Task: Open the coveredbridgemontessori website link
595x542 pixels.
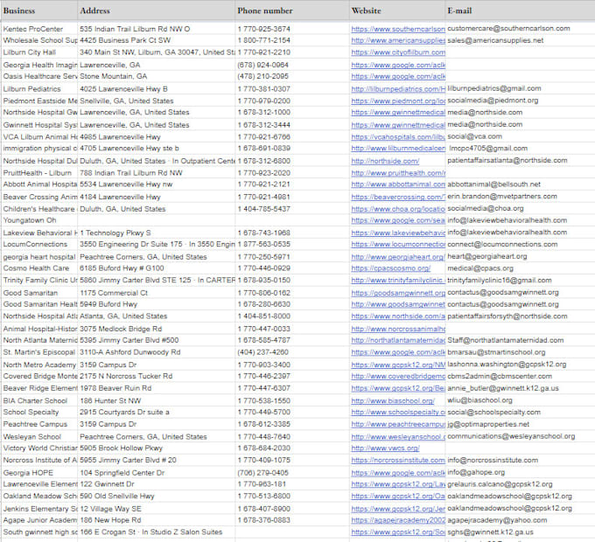Action: (x=397, y=376)
